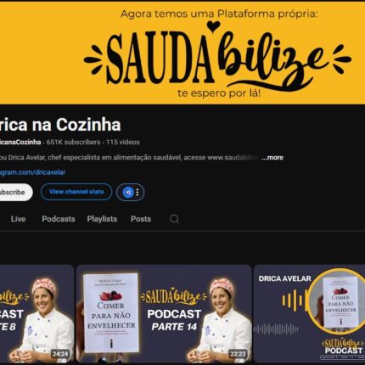Switch to the Live tab

pos(18,219)
